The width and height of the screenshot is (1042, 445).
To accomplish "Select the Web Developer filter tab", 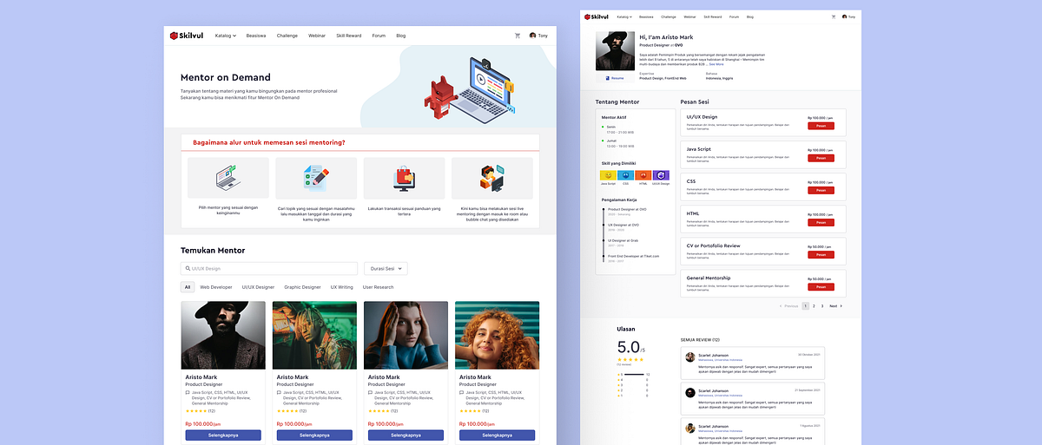I will point(216,287).
